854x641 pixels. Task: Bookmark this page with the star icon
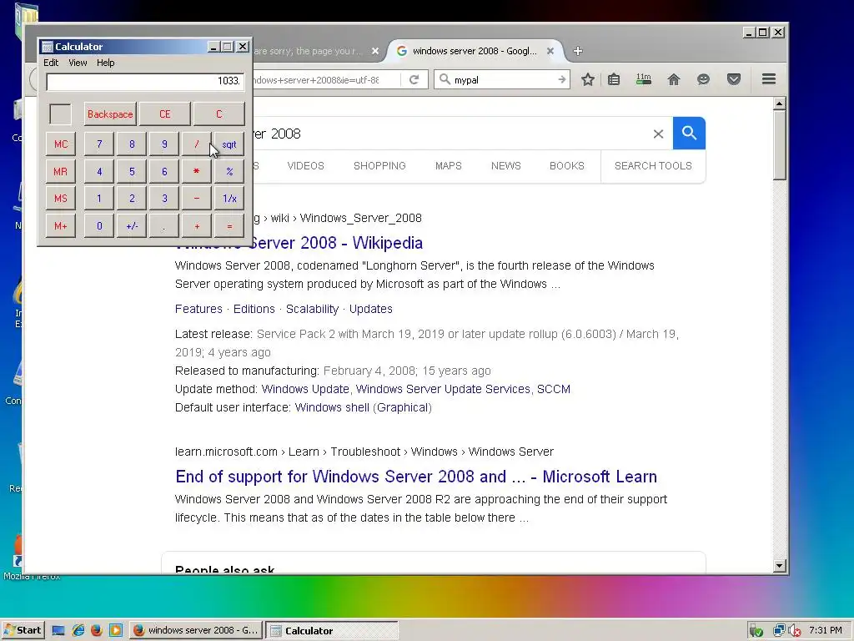point(588,79)
